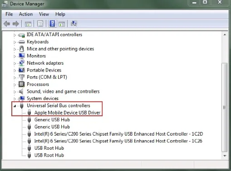Click the Device Manager title bar icon
Screen dimensions: 231x171
tap(5, 4)
